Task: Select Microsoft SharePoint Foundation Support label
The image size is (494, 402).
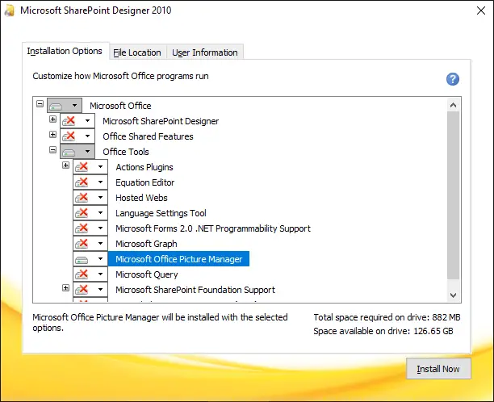Action: pos(195,290)
